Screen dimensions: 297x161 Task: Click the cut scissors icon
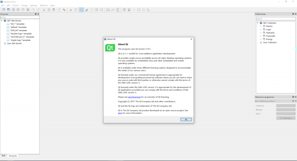(44, 10)
